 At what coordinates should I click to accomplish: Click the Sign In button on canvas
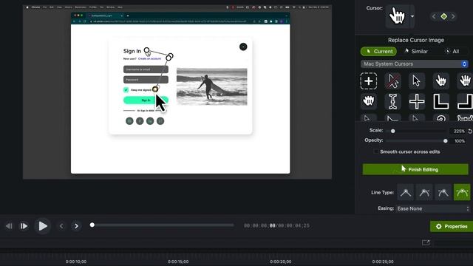[146, 100]
